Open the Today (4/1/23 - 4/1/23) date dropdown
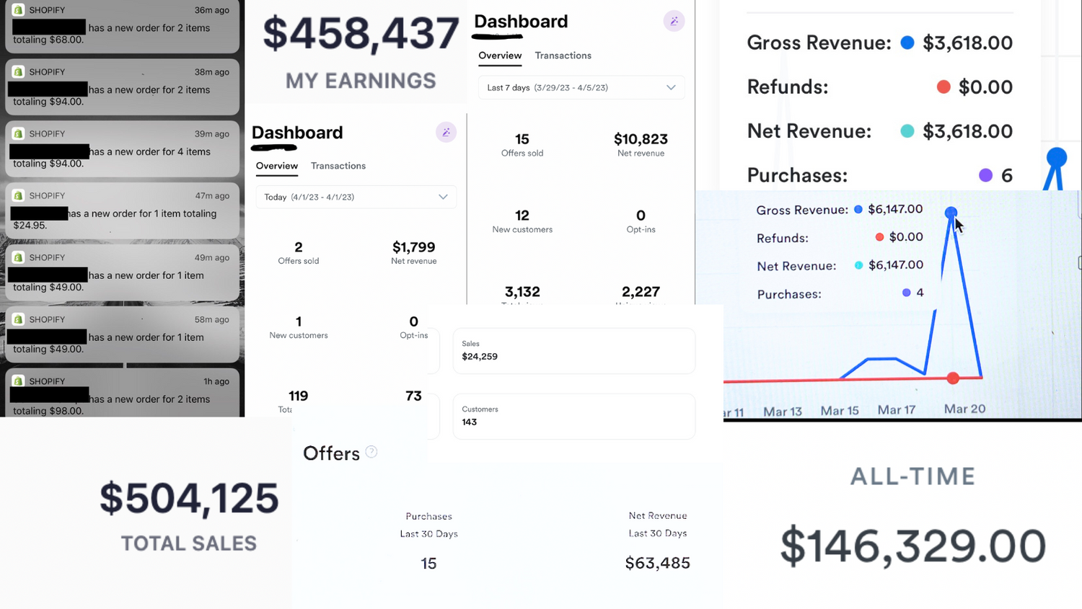The image size is (1082, 609). point(356,197)
